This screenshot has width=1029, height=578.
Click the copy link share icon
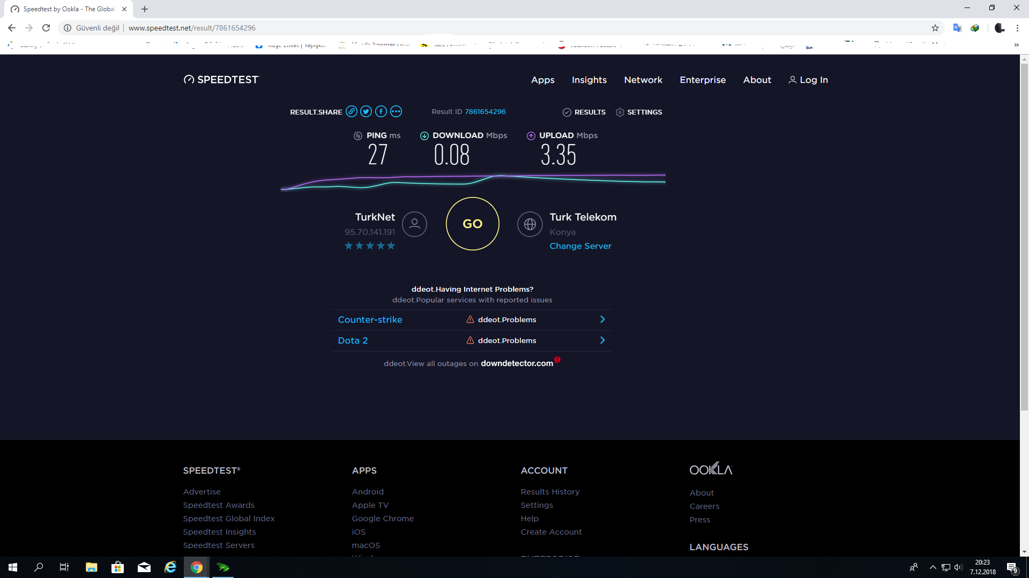pos(351,111)
